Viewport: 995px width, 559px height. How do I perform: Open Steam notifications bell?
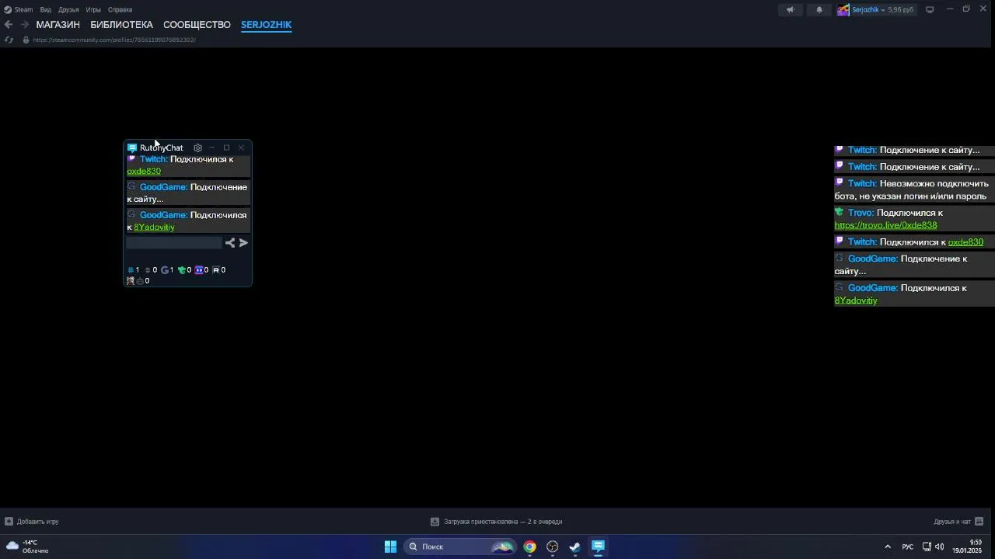819,10
